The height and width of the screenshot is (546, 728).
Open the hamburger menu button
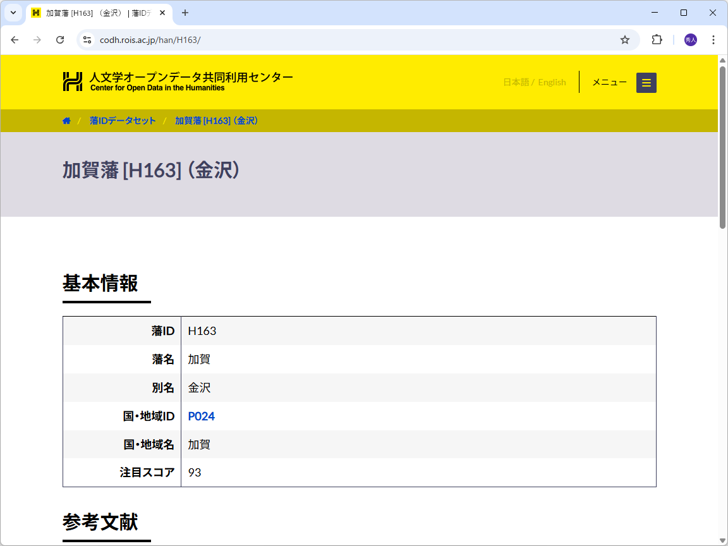coord(646,83)
